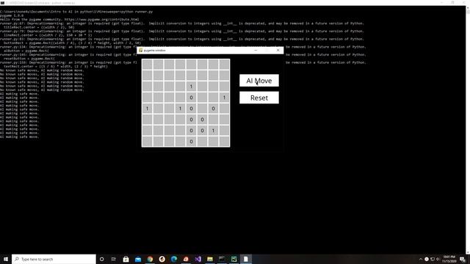470x264 pixels.
Task: Show hidden system tray icons
Action: point(421,259)
